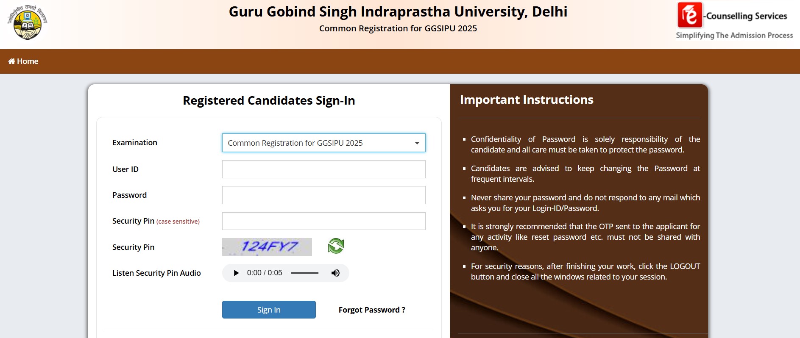The height and width of the screenshot is (338, 800).
Task: Click the Registered Candidates Sign-In heading
Action: pyautogui.click(x=269, y=100)
